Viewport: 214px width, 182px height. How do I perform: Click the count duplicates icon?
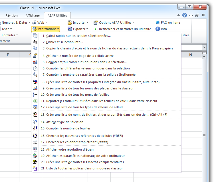(35, 62)
